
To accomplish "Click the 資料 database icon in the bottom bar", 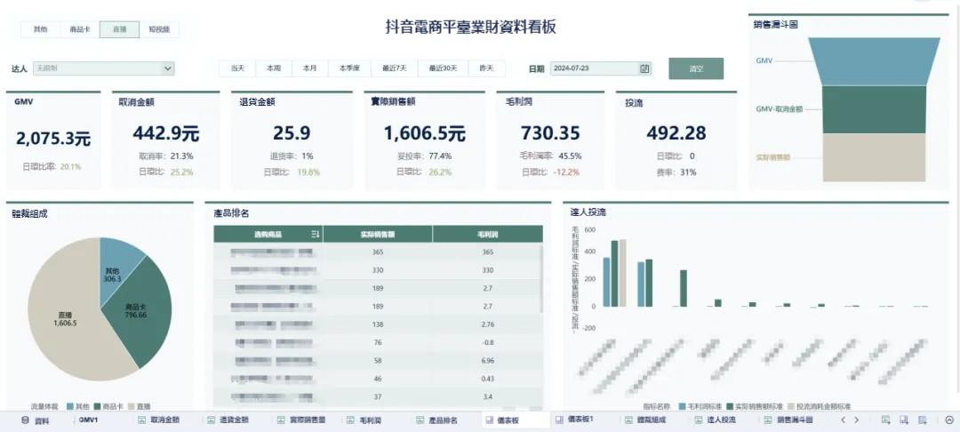I will click(25, 420).
